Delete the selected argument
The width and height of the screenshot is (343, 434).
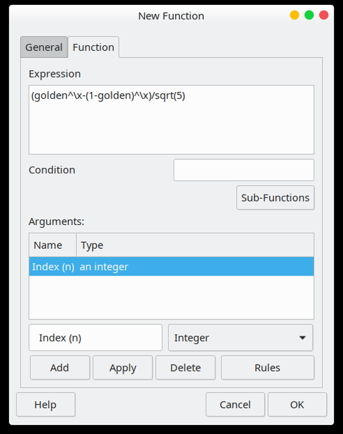[185, 367]
